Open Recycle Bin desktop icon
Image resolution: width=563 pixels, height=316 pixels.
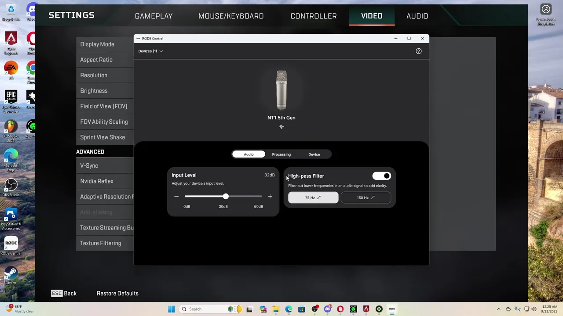(11, 12)
